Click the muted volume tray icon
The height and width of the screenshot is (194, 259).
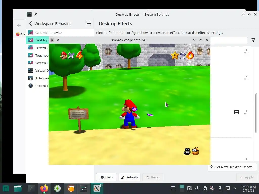pyautogui.click(x=212, y=188)
